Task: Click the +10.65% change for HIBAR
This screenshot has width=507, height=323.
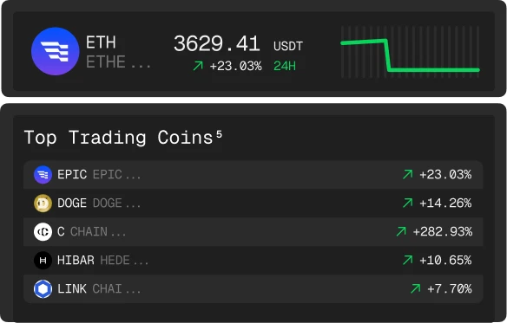Action: click(445, 260)
